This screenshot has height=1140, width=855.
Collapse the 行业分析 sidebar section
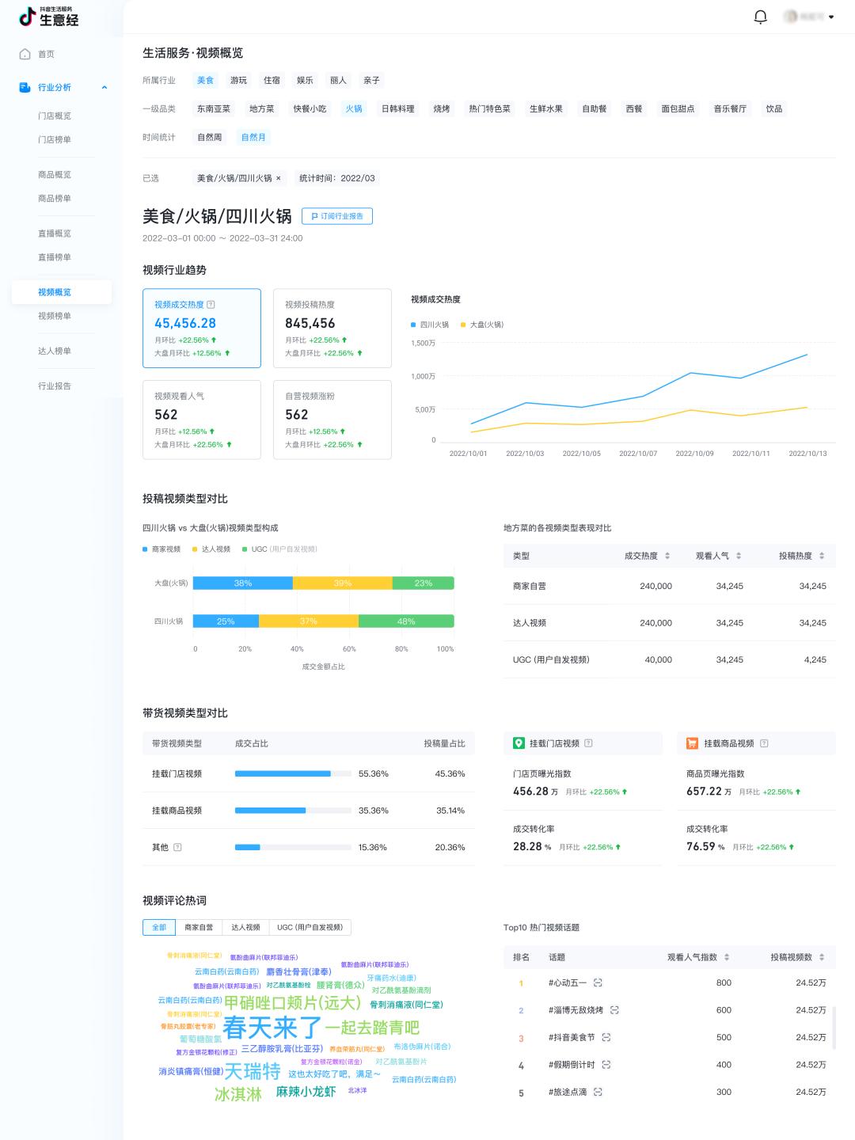104,87
